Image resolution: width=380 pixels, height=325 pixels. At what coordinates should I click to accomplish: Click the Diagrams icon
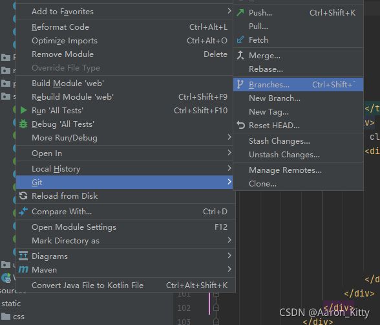23,256
